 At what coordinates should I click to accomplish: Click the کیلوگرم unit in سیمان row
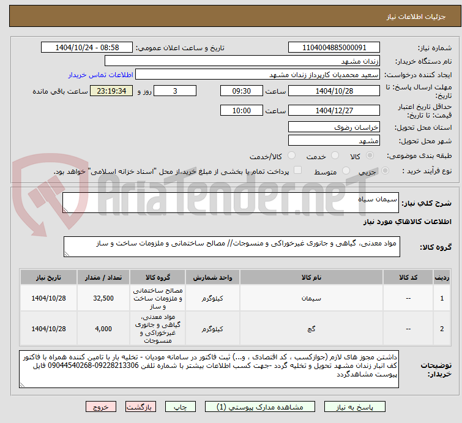tap(212, 298)
